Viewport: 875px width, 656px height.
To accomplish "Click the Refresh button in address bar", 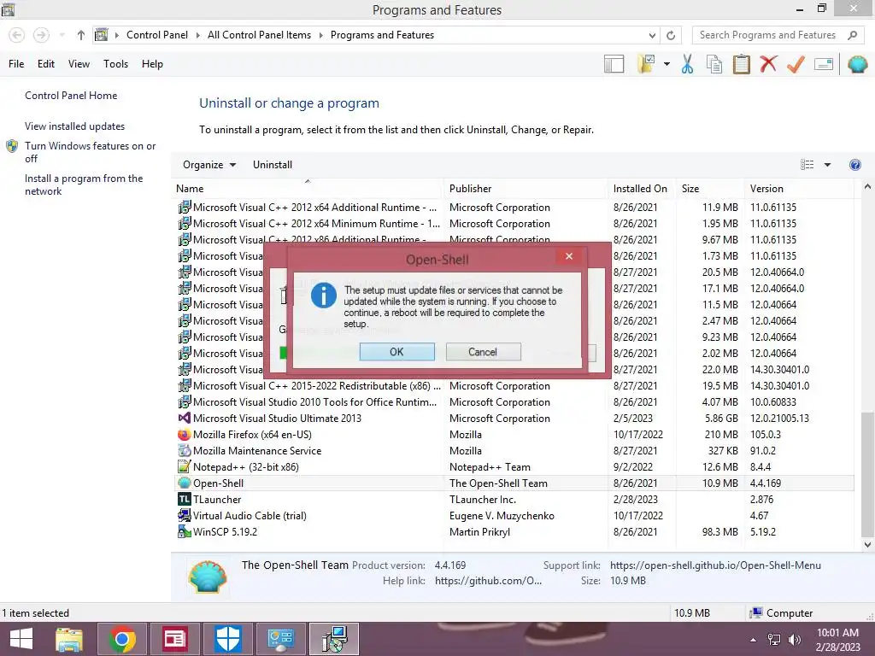I will pyautogui.click(x=671, y=35).
